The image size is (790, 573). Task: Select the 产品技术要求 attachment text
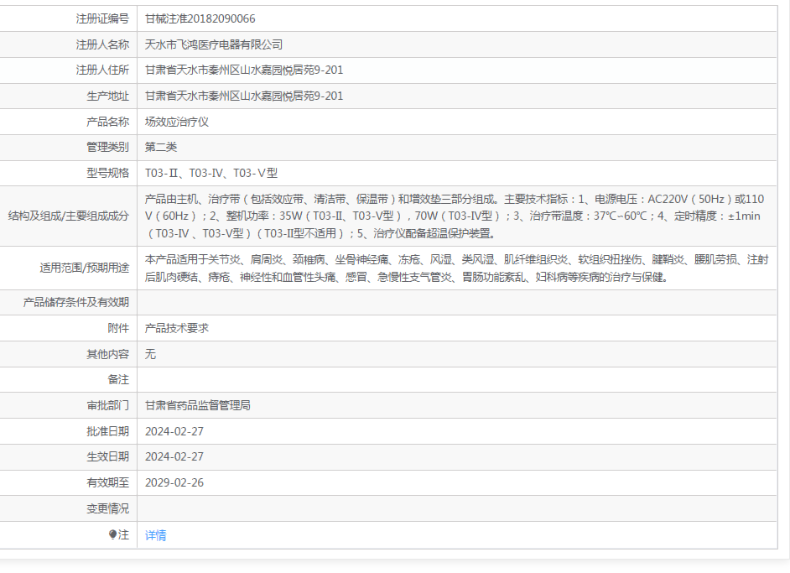click(177, 329)
